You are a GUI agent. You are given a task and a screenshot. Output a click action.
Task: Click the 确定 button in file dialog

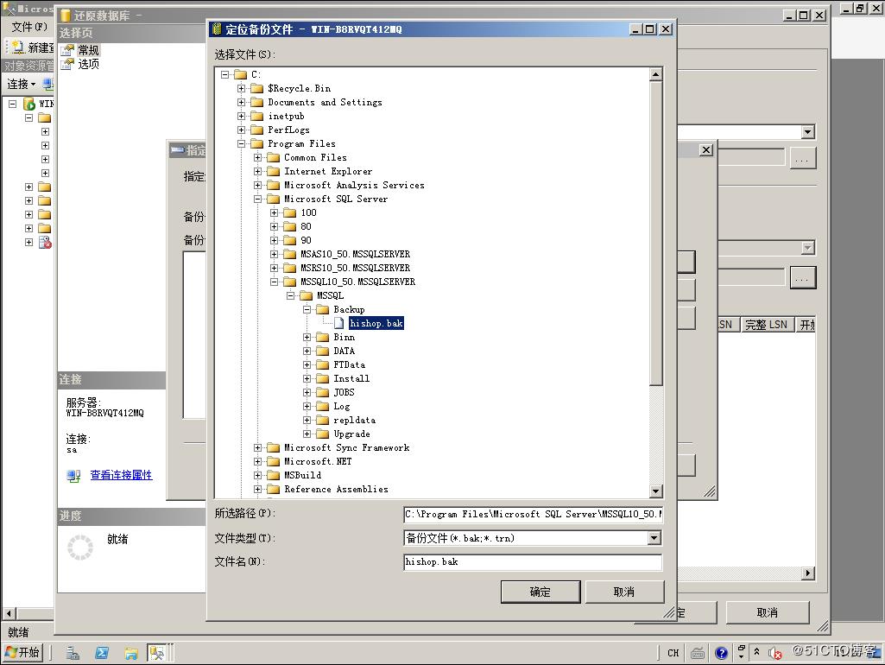540,592
